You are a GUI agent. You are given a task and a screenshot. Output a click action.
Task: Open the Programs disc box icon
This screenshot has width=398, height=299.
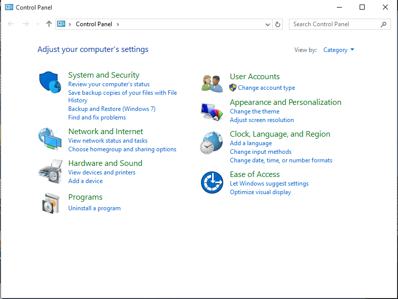click(50, 203)
